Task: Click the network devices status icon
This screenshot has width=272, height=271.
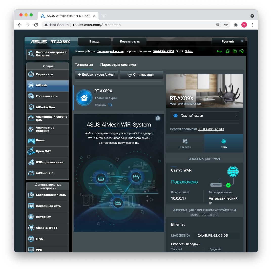Action: click(235, 51)
